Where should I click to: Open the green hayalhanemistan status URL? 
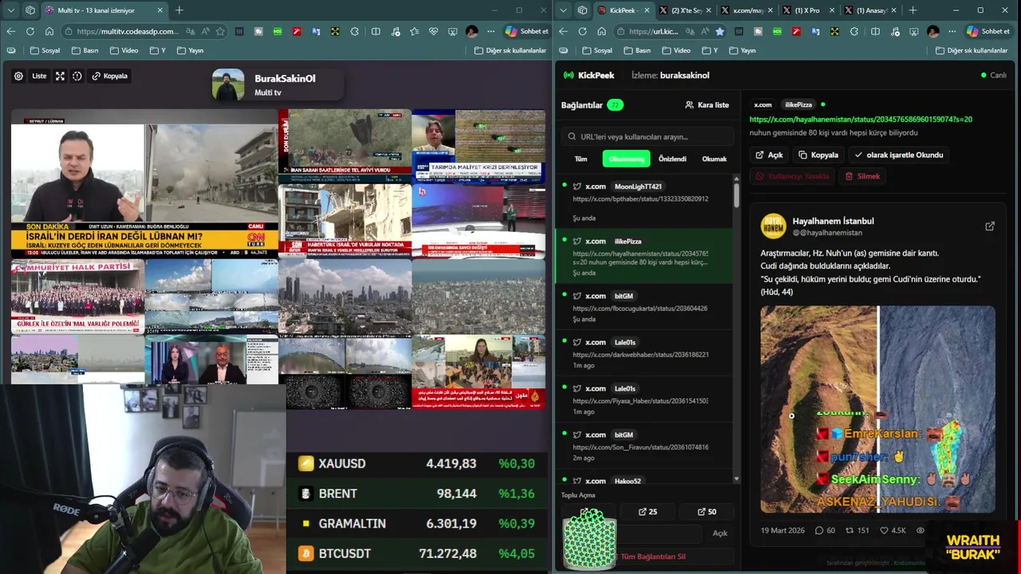coord(861,119)
